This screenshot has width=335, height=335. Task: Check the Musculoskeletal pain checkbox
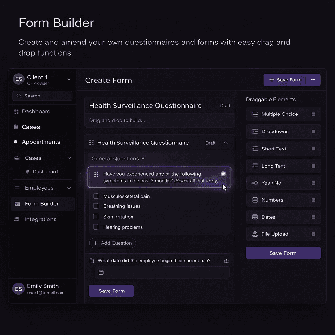[96, 196]
